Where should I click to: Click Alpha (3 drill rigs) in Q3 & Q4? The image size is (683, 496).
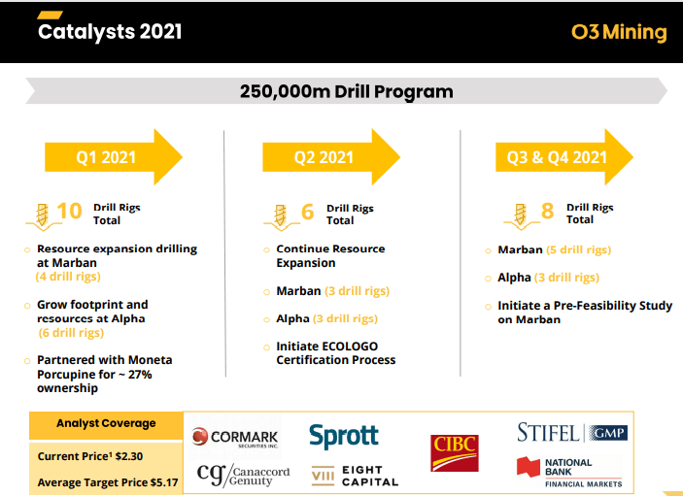(548, 278)
